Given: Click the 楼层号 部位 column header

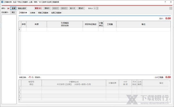Looking at the screenshot, I should pos(31,83).
